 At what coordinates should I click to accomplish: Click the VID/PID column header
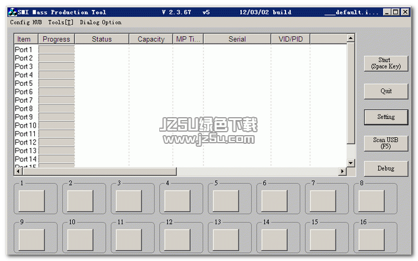(291, 39)
